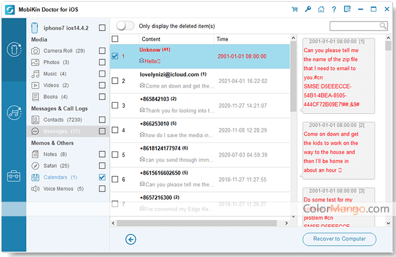The width and height of the screenshot is (396, 257).
Task: Check the Camera Roll checkbox
Action: (x=102, y=51)
